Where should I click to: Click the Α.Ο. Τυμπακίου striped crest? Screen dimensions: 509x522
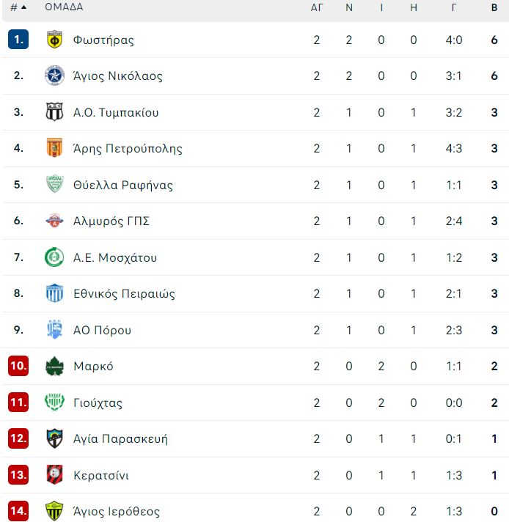(x=54, y=112)
